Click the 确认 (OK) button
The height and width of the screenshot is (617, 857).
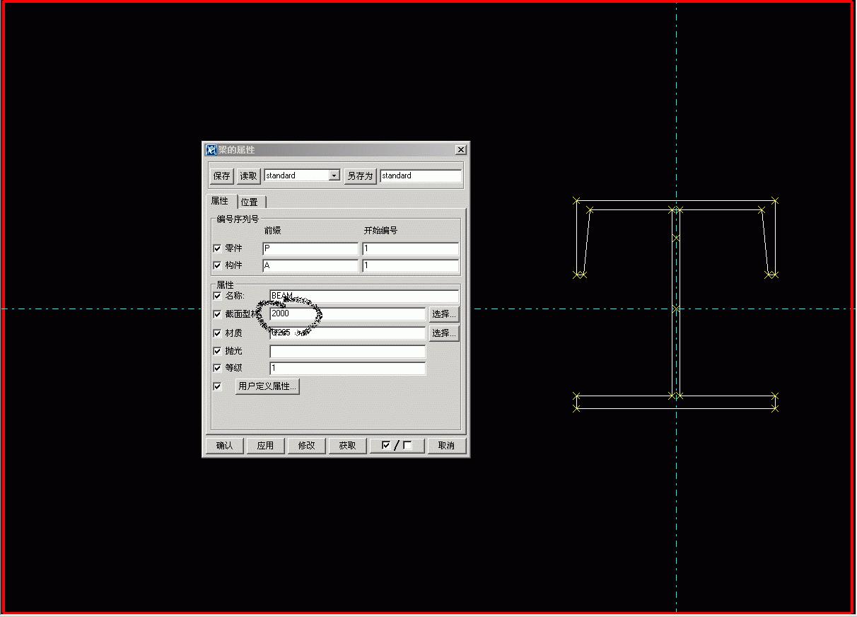225,446
